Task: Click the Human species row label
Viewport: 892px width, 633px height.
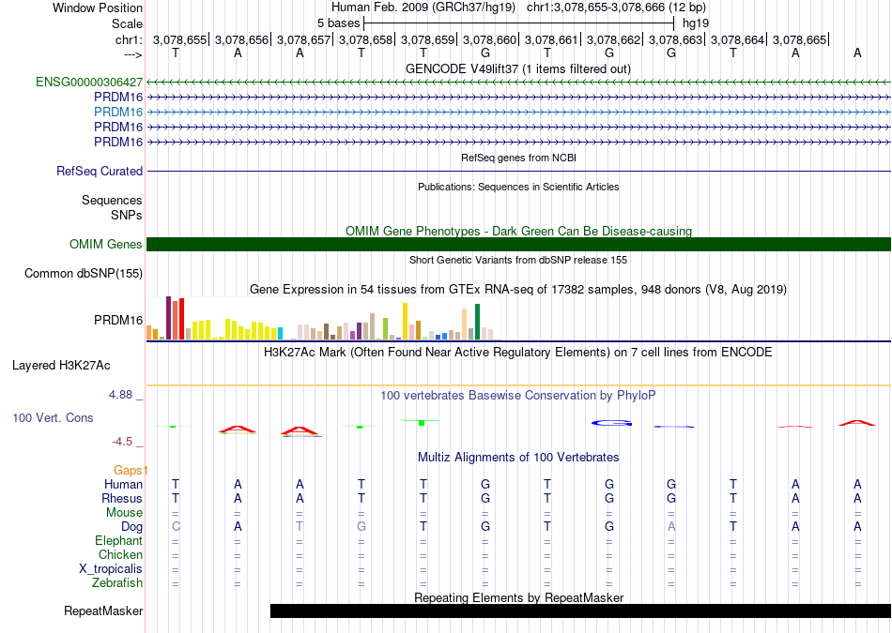Action: [x=123, y=484]
